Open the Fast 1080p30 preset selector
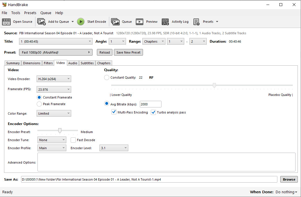 (x=56, y=52)
